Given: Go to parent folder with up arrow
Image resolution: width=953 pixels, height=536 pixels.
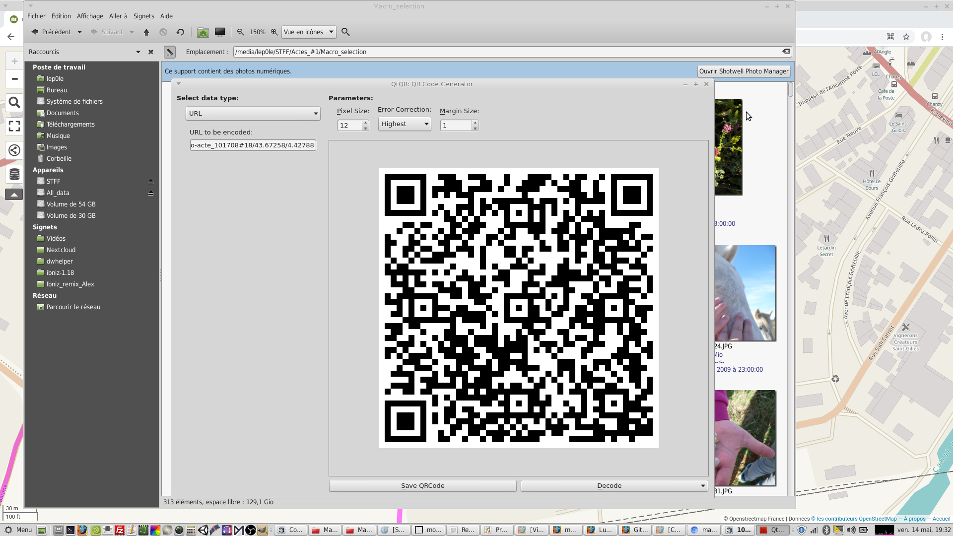Looking at the screenshot, I should point(146,32).
